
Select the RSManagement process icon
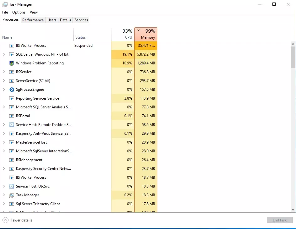[12, 160]
